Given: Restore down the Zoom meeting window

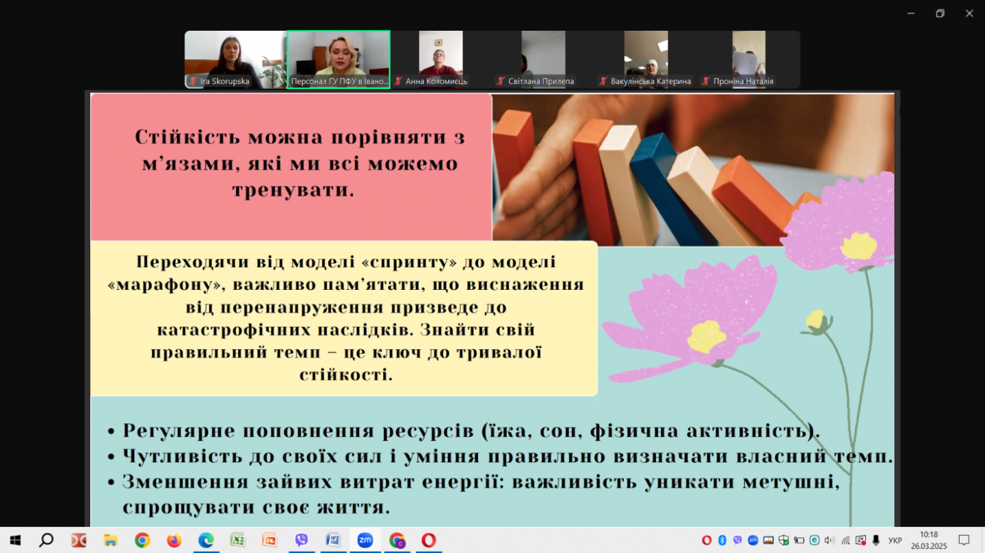Looking at the screenshot, I should (x=940, y=13).
